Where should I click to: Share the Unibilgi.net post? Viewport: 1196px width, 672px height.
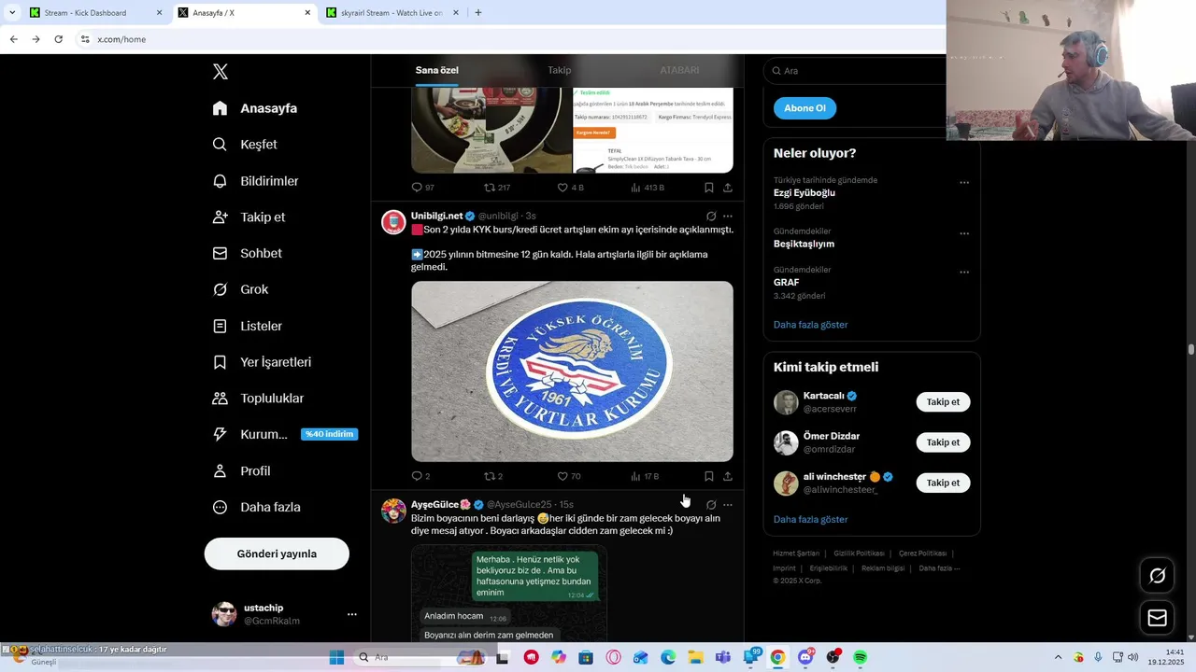point(728,476)
